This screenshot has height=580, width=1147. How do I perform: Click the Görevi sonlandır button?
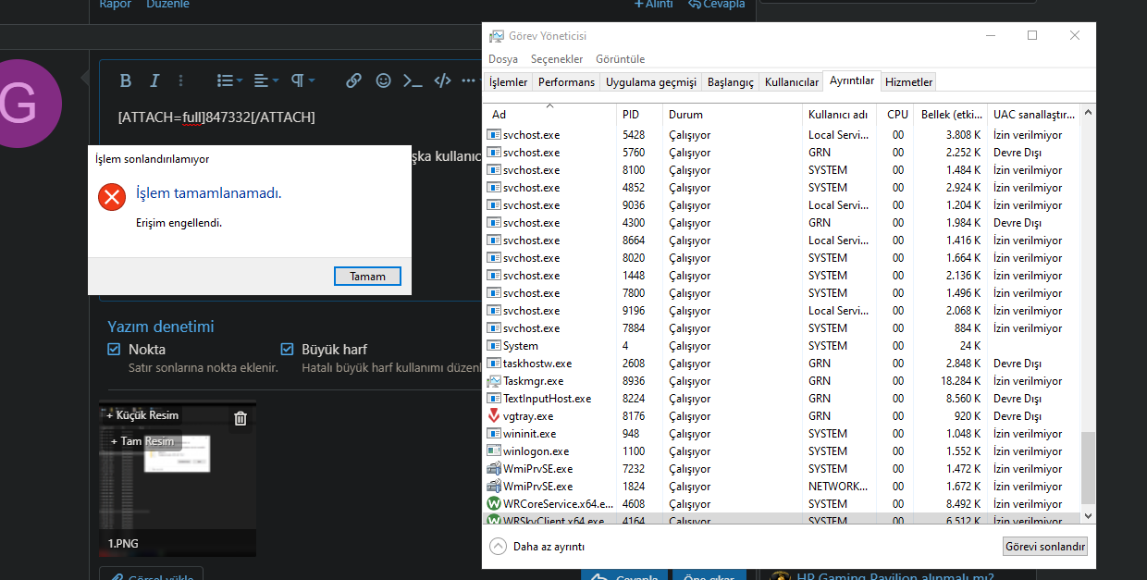1045,547
